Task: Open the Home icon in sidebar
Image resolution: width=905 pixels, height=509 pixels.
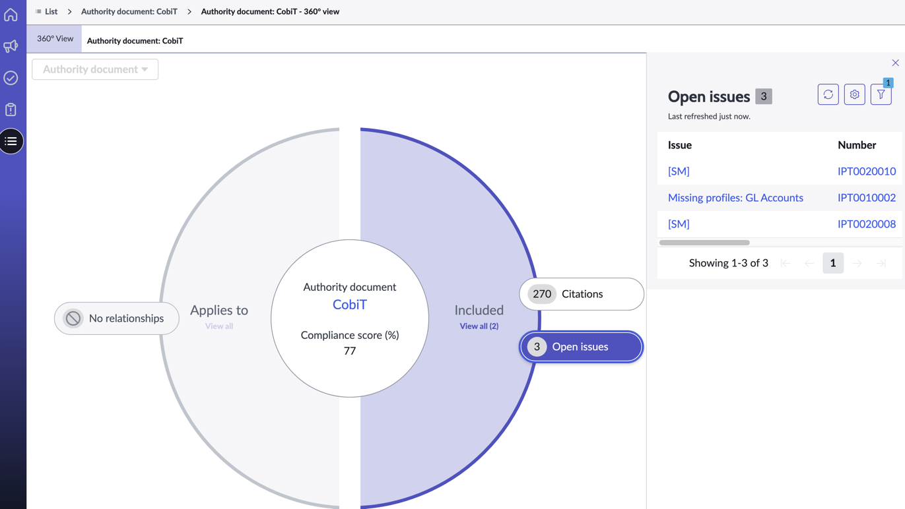Action: point(11,15)
